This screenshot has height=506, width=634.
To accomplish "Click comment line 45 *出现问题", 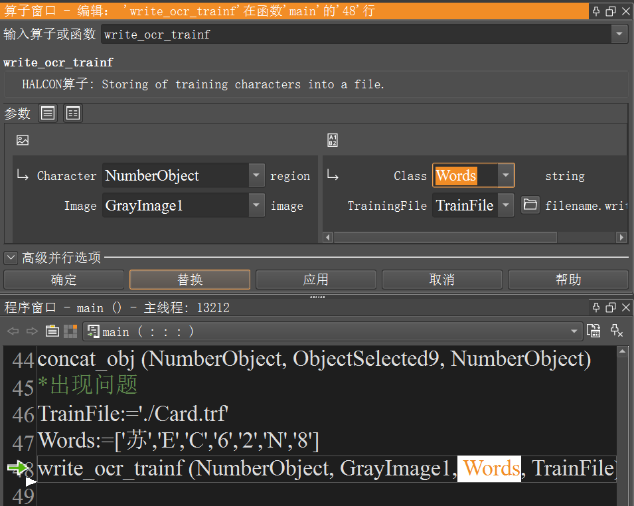I will tap(88, 385).
